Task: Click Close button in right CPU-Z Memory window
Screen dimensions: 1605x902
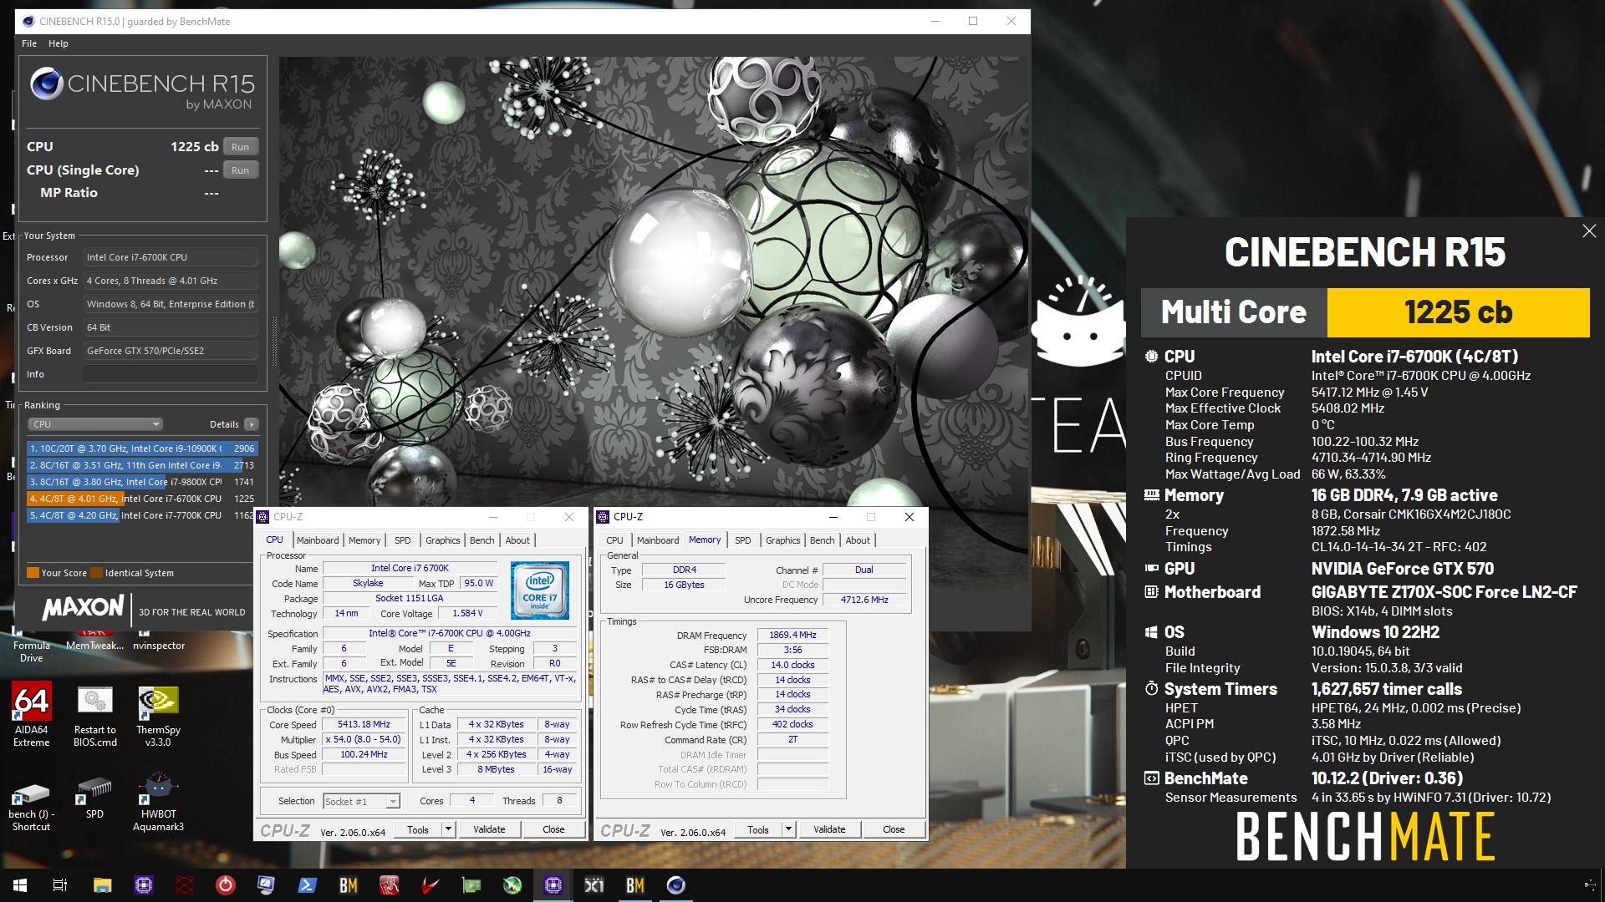Action: 894,829
